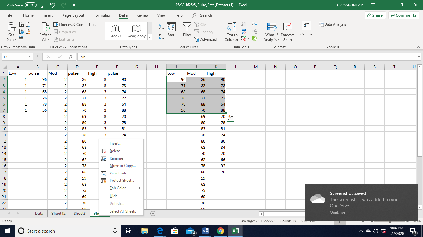This screenshot has height=237, width=423.
Task: Open the Sort dialog
Action: click(x=171, y=30)
